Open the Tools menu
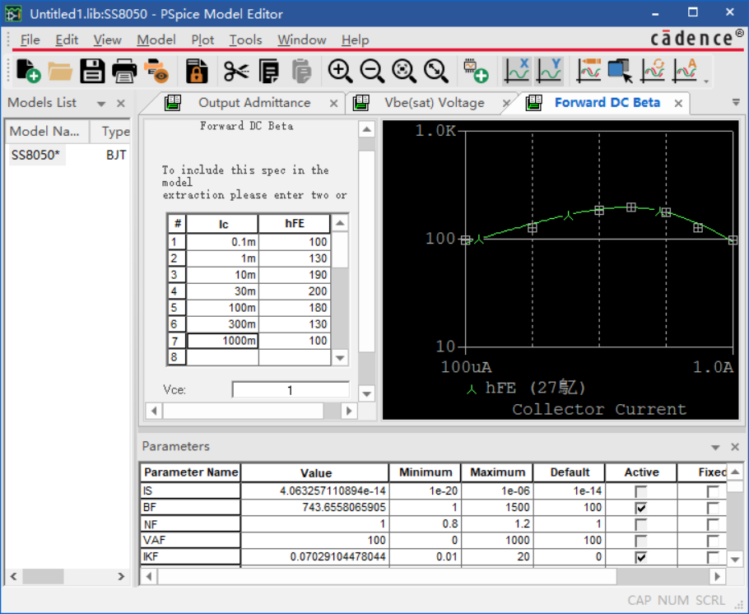The height and width of the screenshot is (614, 749). point(245,40)
